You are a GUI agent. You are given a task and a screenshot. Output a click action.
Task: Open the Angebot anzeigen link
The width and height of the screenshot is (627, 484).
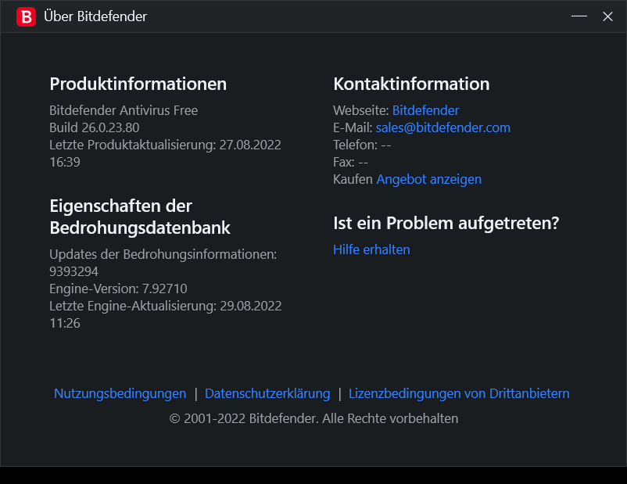[x=429, y=179]
